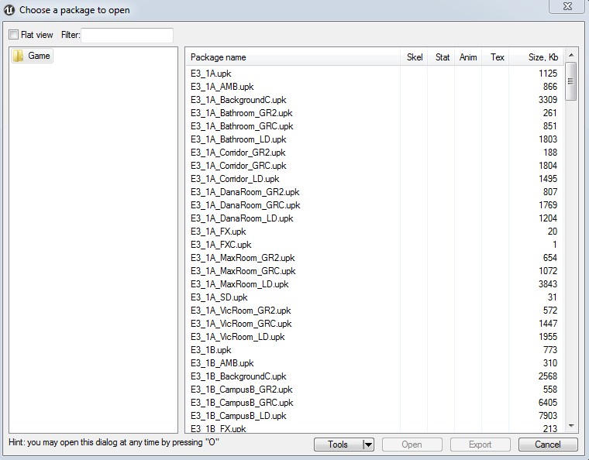The image size is (589, 460).
Task: Click size value 6405
Action: tap(548, 403)
